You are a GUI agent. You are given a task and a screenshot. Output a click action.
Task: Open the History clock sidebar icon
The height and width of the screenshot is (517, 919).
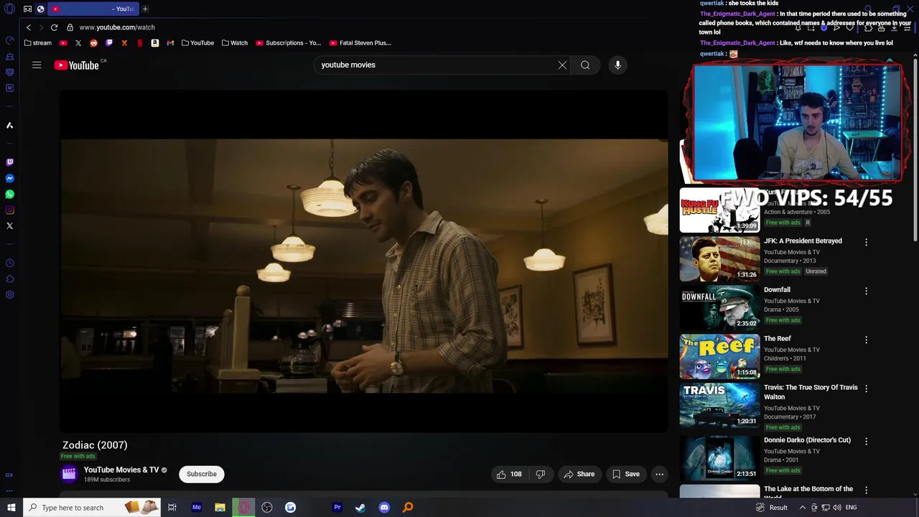[x=9, y=263]
